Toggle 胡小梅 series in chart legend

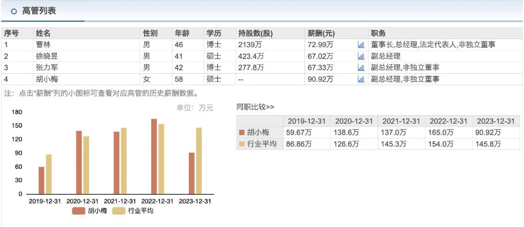(87, 211)
